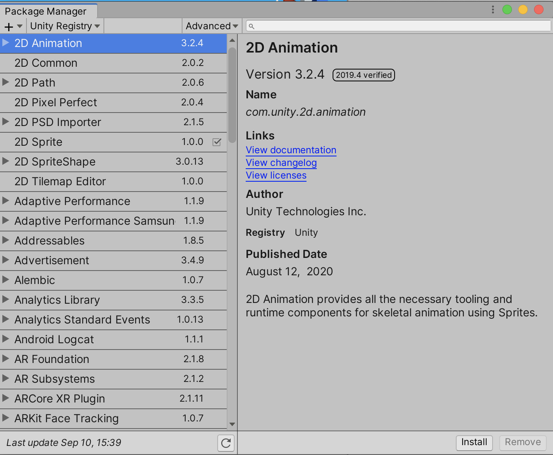Click the green window control button

pyautogui.click(x=507, y=9)
